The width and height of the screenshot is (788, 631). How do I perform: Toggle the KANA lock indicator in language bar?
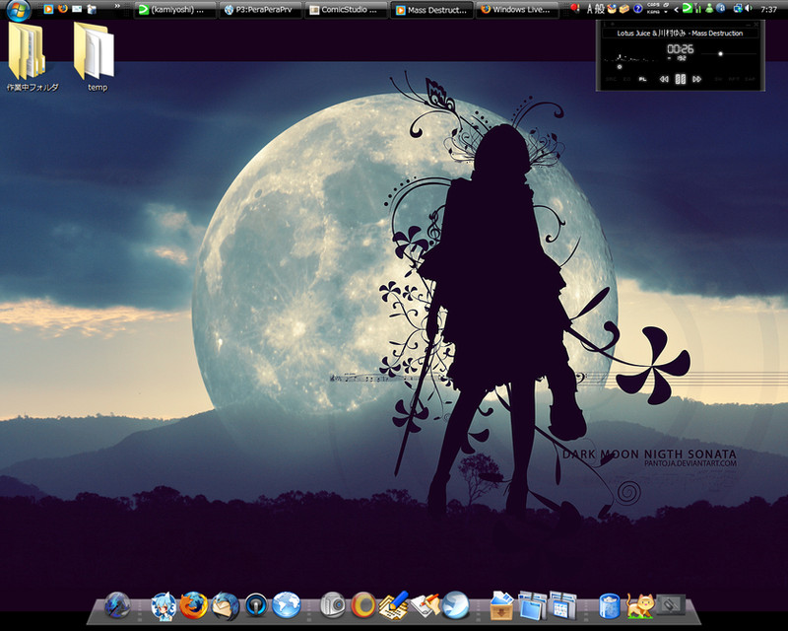tap(653, 12)
